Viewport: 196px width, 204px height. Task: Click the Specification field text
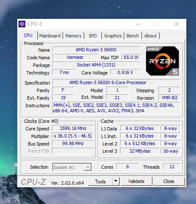[x=116, y=82]
